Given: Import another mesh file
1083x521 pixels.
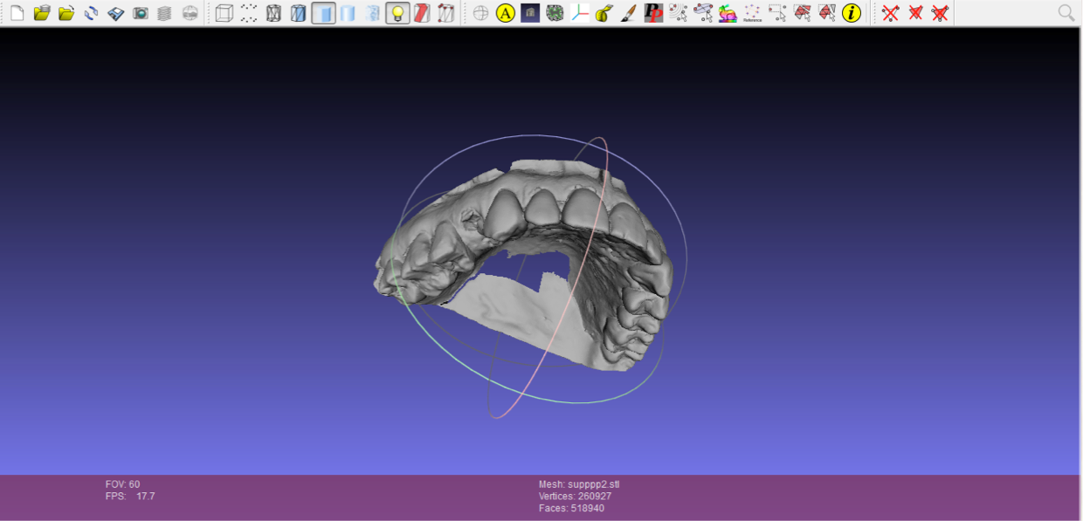Looking at the screenshot, I should click(66, 13).
